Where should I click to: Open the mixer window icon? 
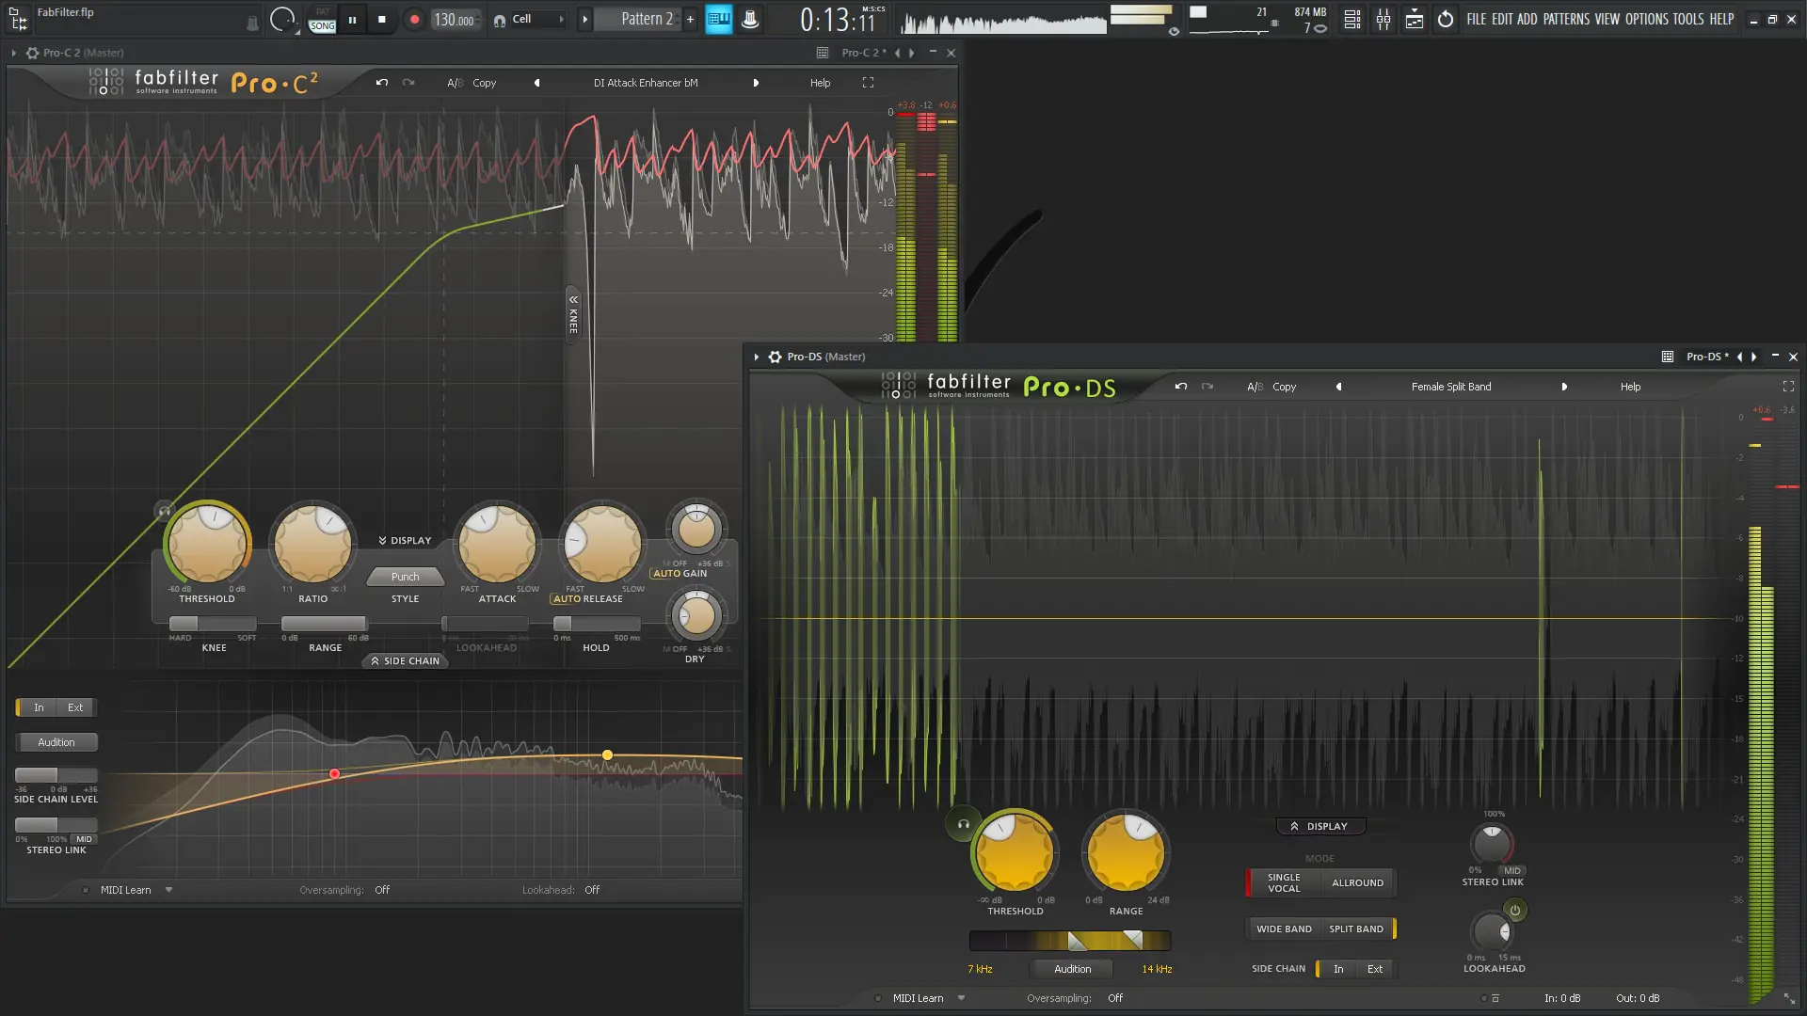coord(1383,19)
